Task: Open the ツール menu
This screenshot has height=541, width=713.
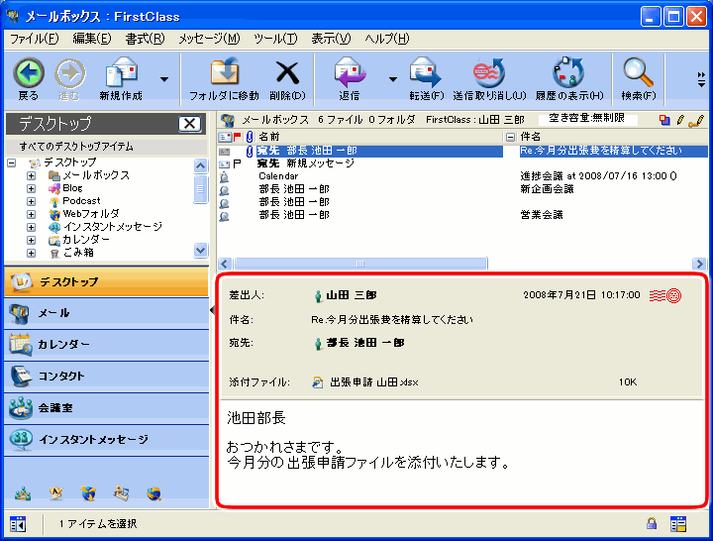Action: click(275, 39)
